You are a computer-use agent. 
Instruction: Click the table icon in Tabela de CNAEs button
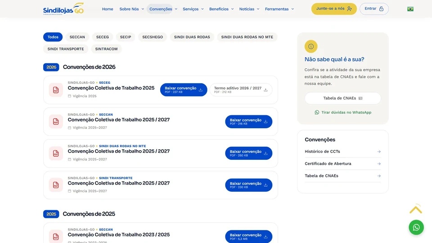tap(360, 99)
